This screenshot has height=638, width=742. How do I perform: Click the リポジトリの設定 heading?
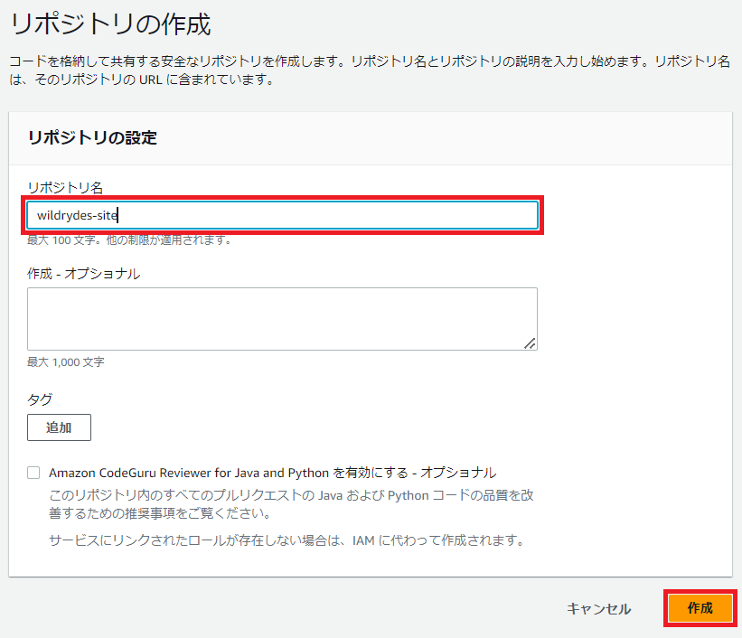click(92, 137)
